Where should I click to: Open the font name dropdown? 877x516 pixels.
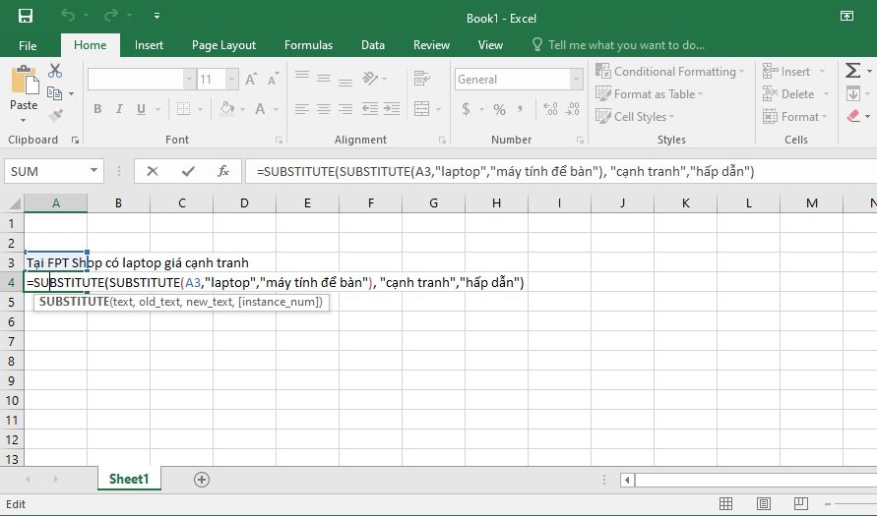click(x=190, y=80)
